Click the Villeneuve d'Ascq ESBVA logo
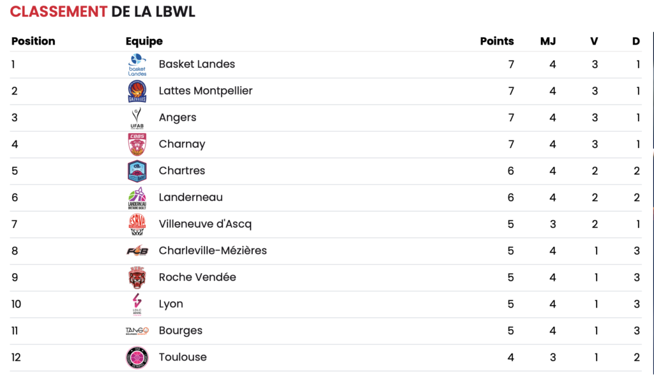This screenshot has width=654, height=379. [137, 225]
